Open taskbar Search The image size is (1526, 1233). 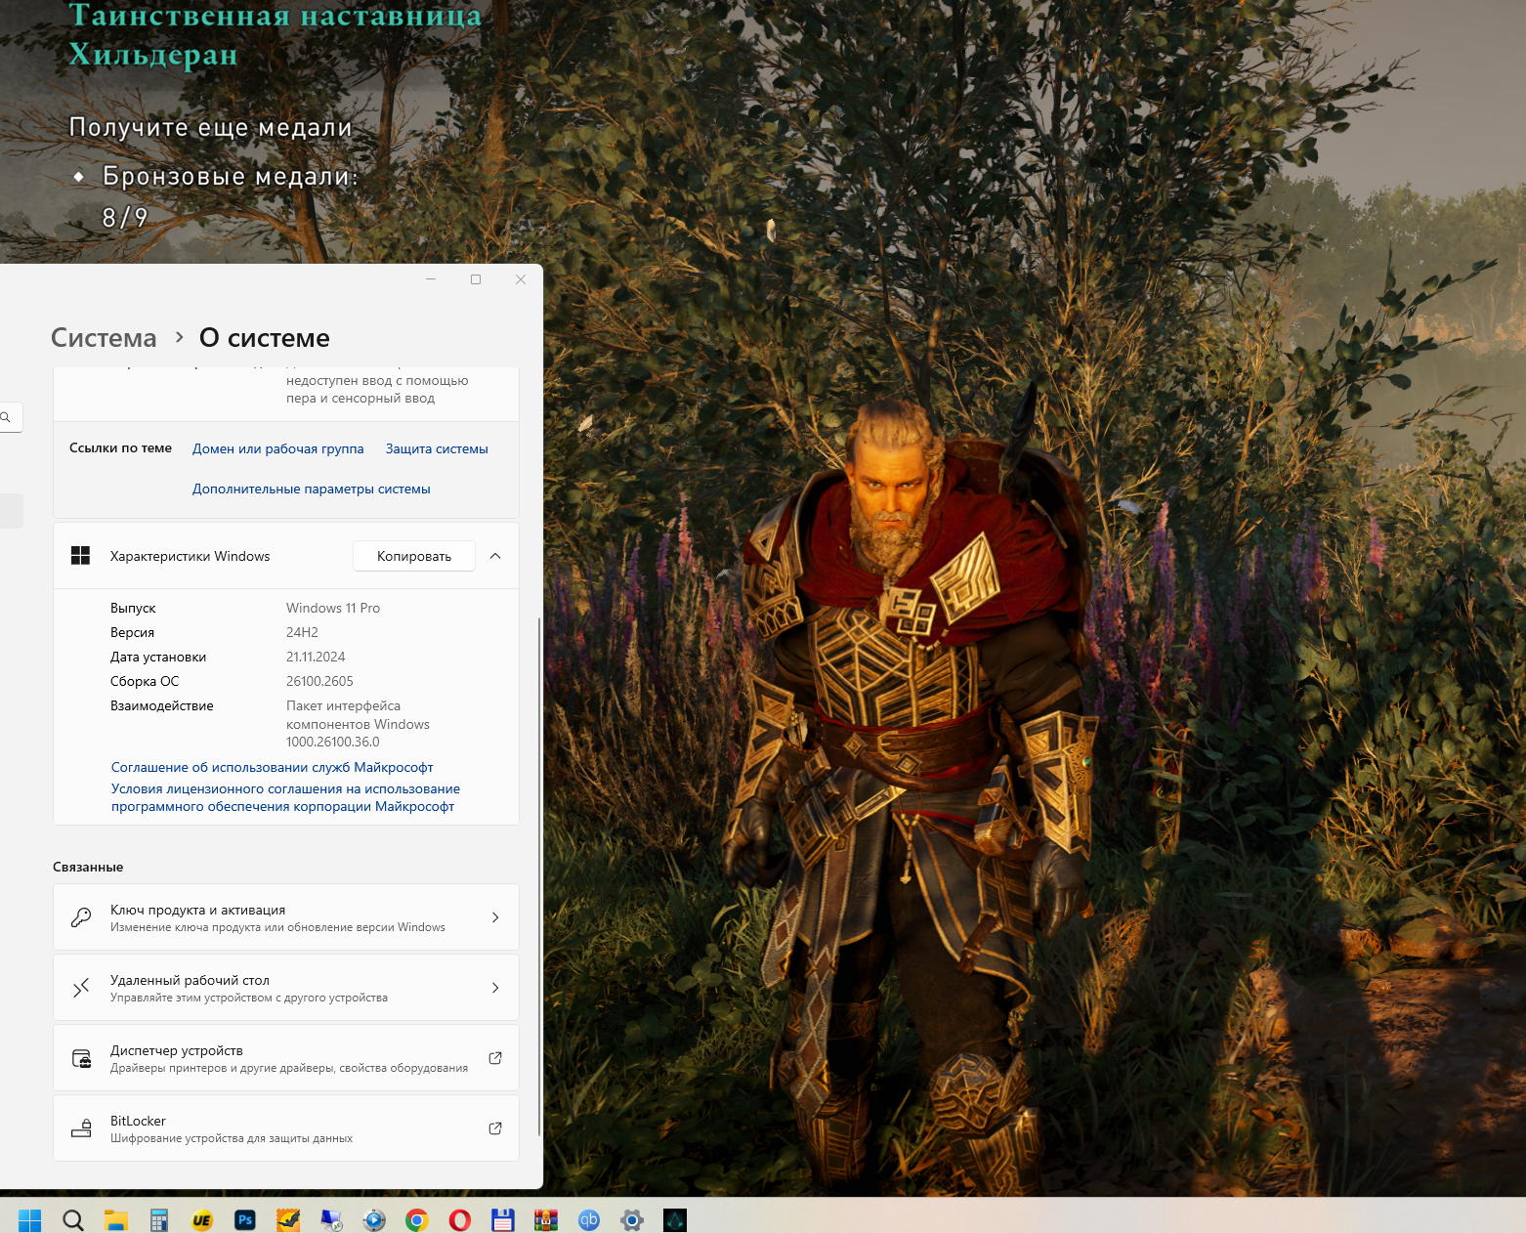click(73, 1220)
